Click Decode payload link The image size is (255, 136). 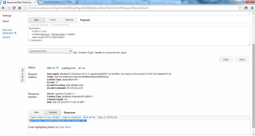[60, 25]
